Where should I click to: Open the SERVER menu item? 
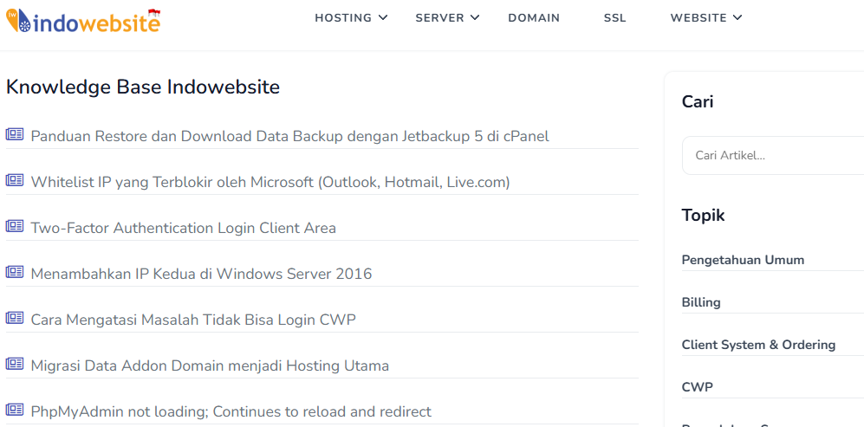coord(439,17)
